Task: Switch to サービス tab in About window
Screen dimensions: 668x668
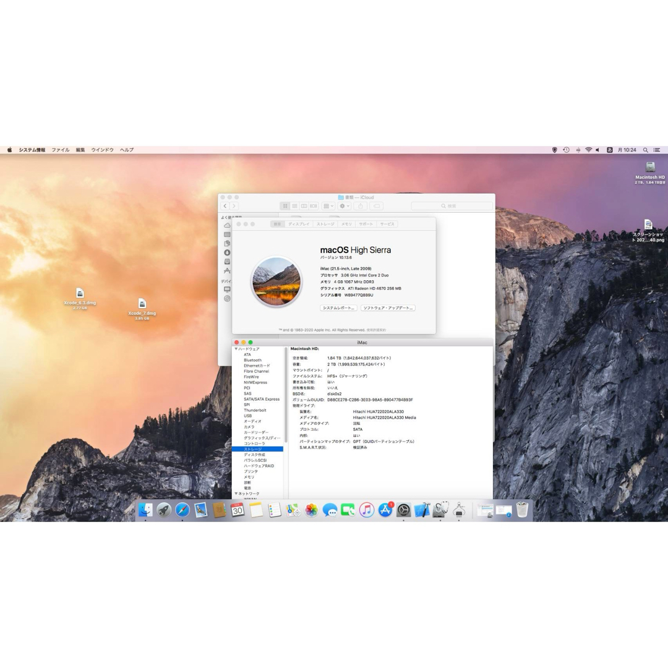Action: click(x=387, y=224)
